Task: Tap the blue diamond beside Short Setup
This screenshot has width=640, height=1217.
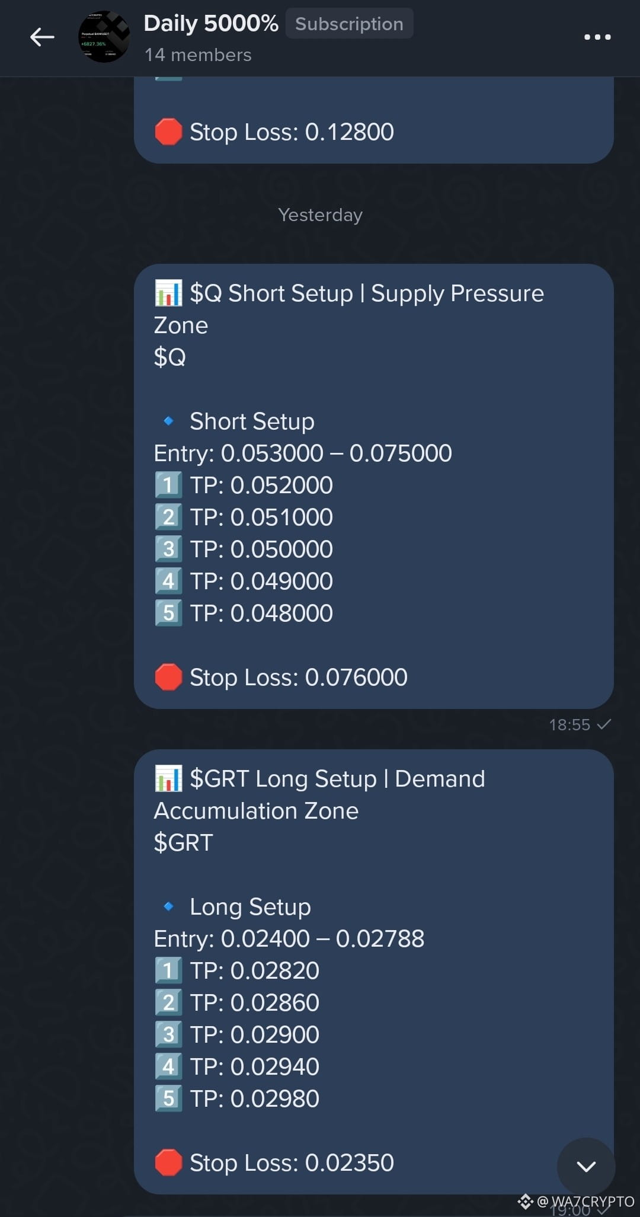Action: tap(168, 421)
